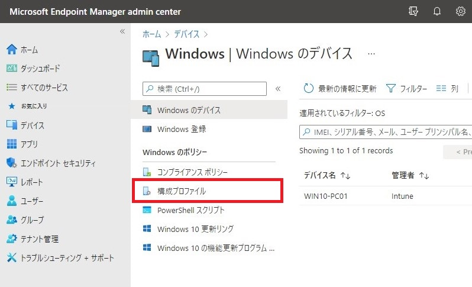
Task: Click the Previous page button
Action: pyautogui.click(x=458, y=151)
